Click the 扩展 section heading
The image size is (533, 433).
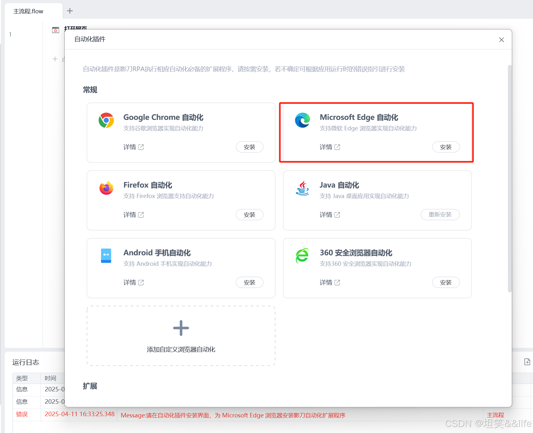click(90, 386)
